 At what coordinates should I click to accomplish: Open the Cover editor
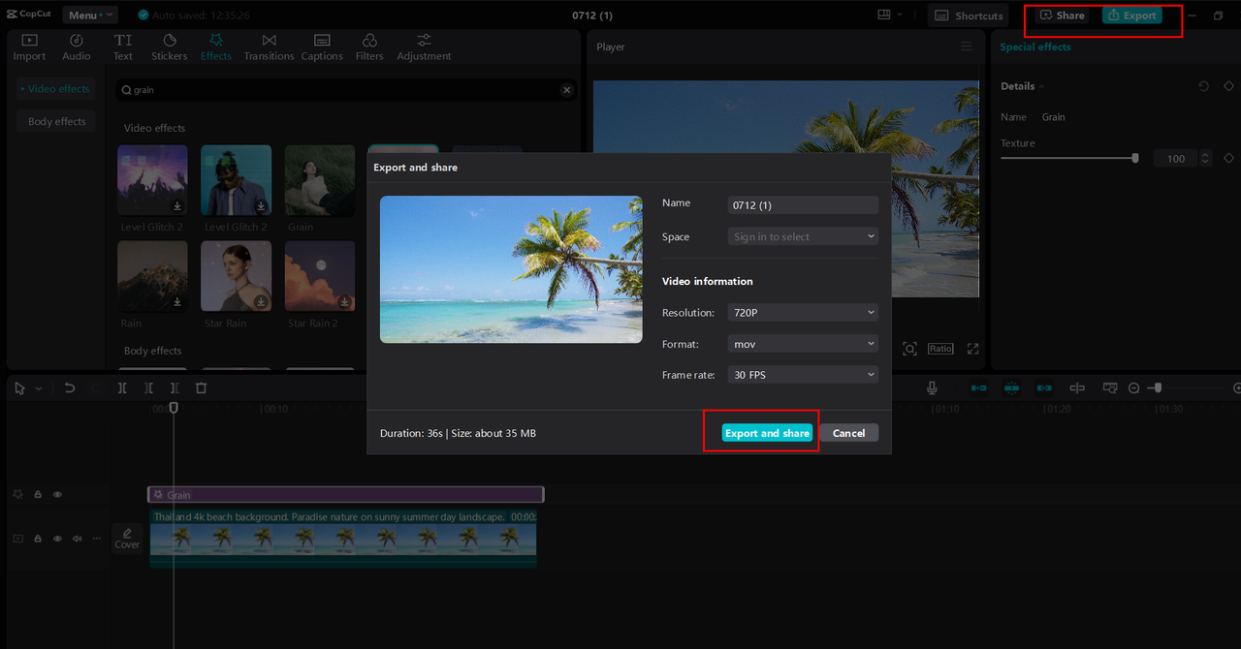(x=127, y=538)
